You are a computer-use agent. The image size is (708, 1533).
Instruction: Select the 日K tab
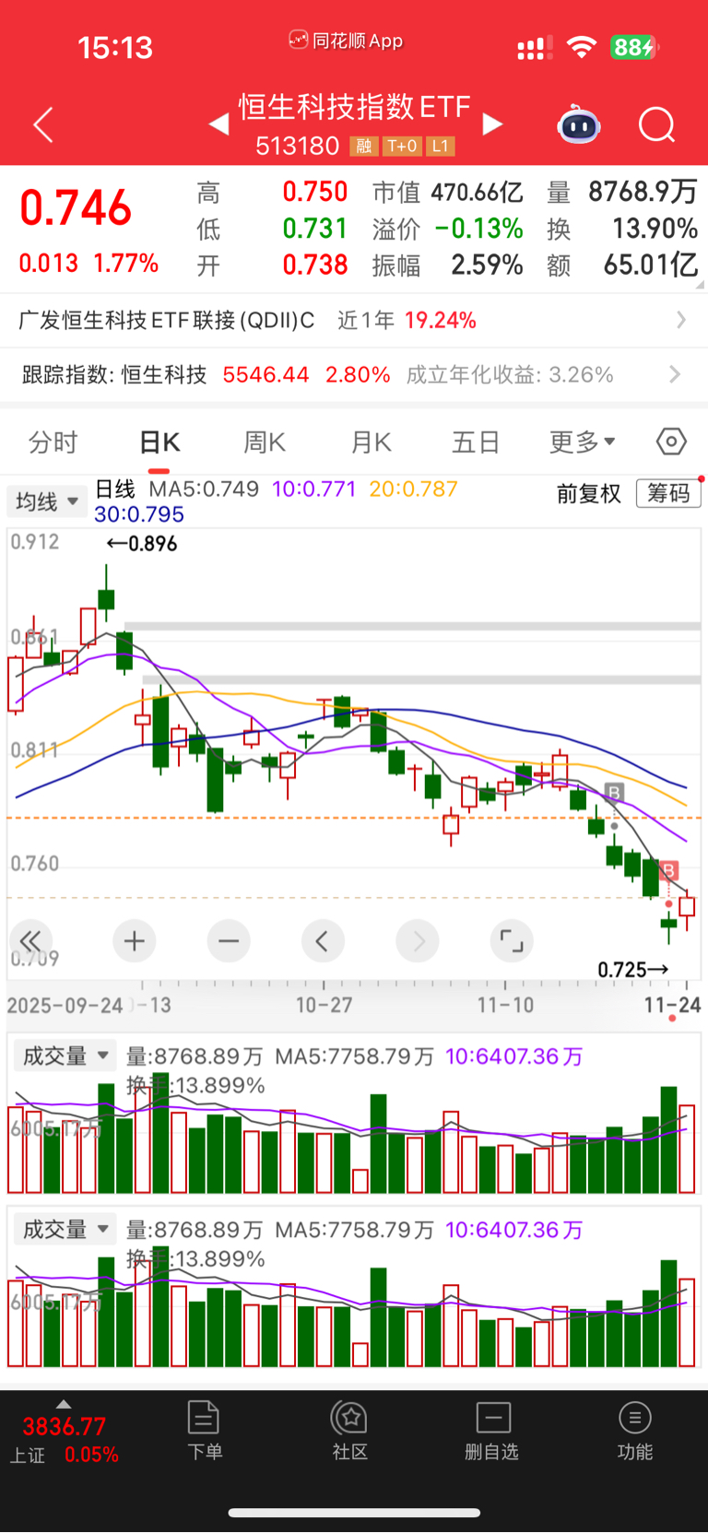point(159,442)
